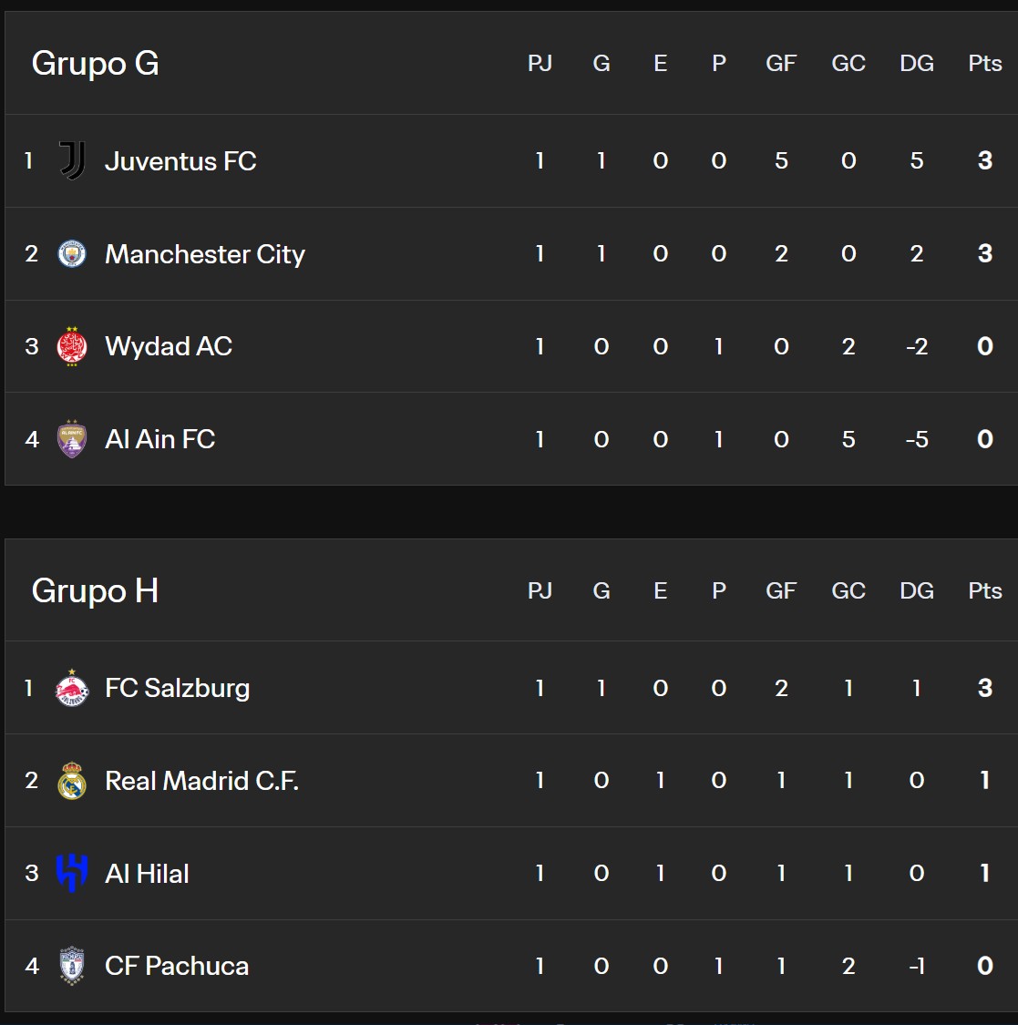
Task: Click the FC Salzburg crest icon
Action: [72, 688]
